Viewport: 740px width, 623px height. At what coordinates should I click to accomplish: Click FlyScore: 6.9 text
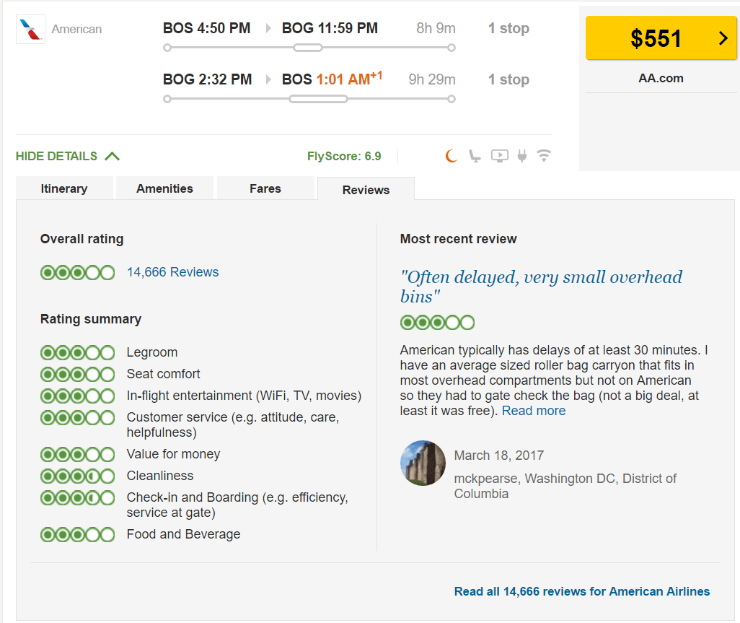coord(344,157)
